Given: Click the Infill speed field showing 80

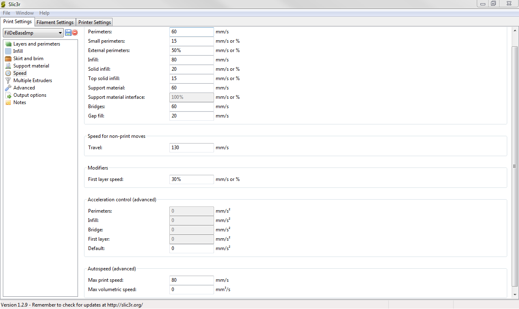Looking at the screenshot, I should point(192,60).
